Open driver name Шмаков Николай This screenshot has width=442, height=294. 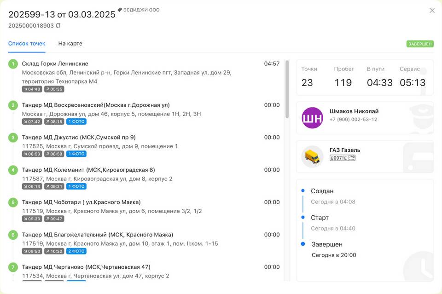tap(354, 111)
